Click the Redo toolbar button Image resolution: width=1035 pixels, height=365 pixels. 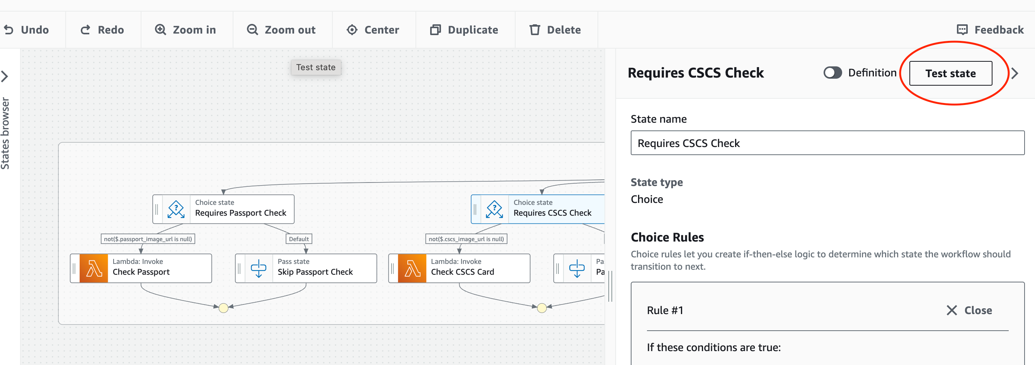click(x=102, y=30)
